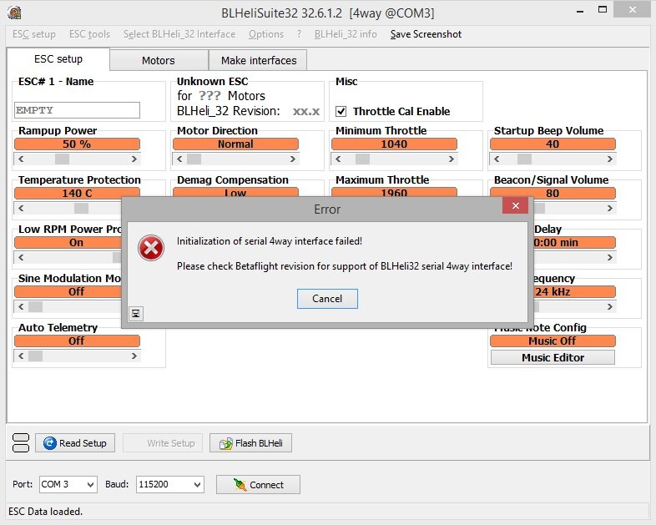Decrease Minimum Throttle with left arrow
The height and width of the screenshot is (525, 656).
338,159
